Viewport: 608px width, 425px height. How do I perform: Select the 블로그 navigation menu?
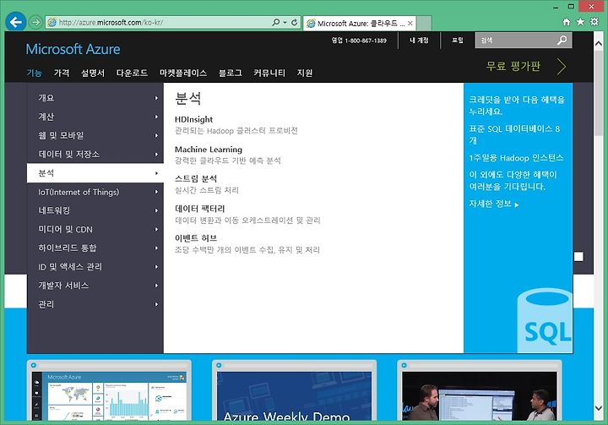click(231, 73)
